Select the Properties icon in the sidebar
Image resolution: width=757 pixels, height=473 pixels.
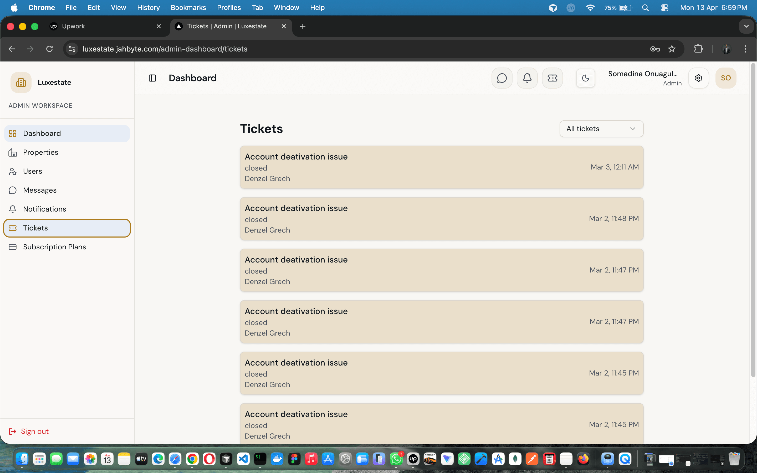[x=13, y=152]
